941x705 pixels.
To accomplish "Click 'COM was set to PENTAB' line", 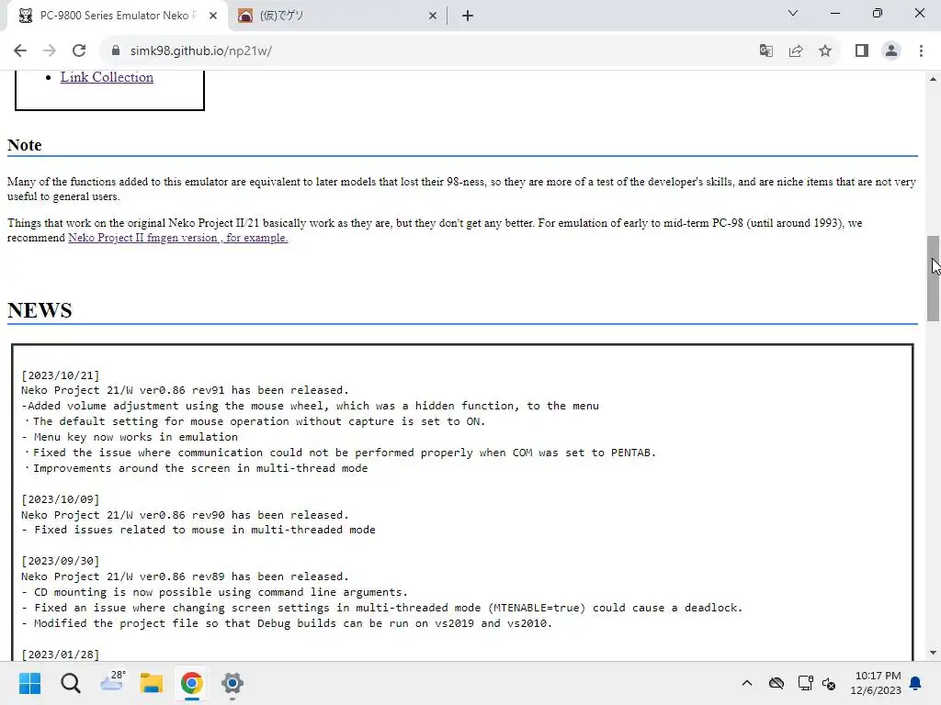I will tap(341, 453).
